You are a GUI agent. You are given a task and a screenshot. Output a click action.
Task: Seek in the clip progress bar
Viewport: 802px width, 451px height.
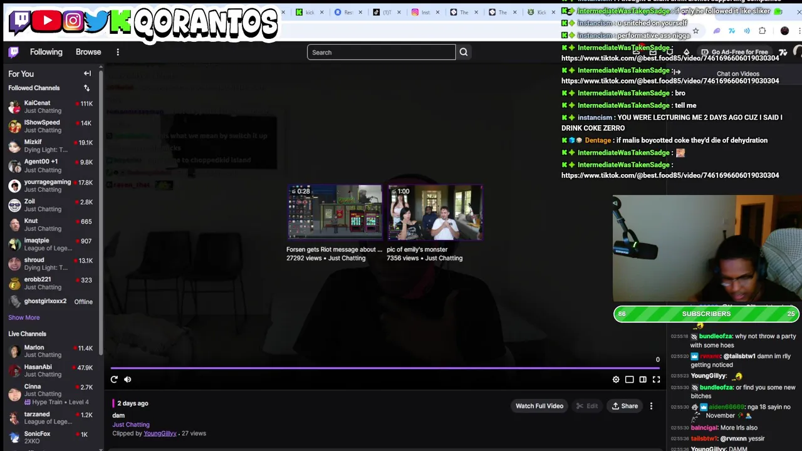pos(384,369)
